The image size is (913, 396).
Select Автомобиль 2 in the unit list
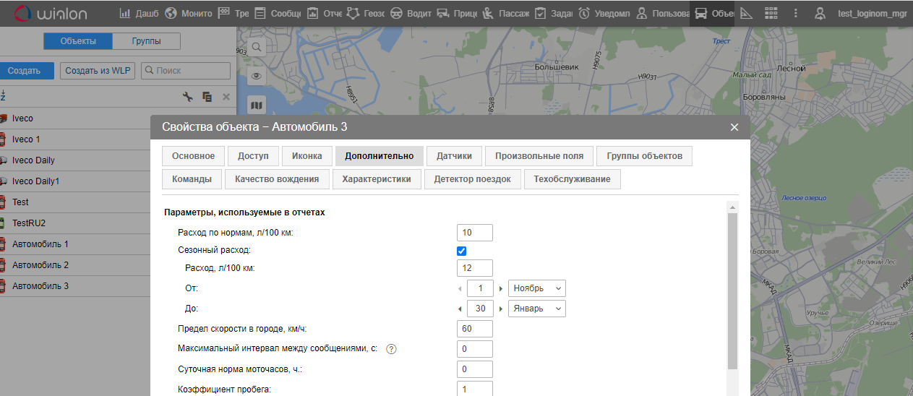tap(75, 265)
